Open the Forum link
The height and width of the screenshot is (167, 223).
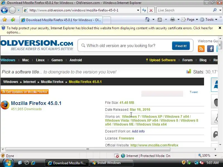click(187, 60)
